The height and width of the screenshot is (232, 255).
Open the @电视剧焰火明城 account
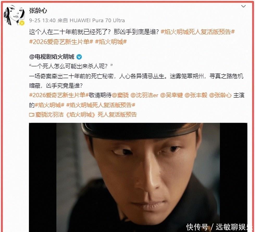52,57
